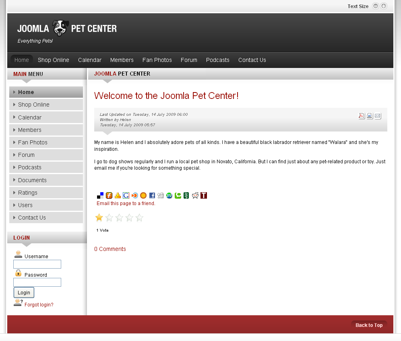401x341 pixels.
Task: Select Home in the Main Menu sidebar
Action: coord(46,92)
